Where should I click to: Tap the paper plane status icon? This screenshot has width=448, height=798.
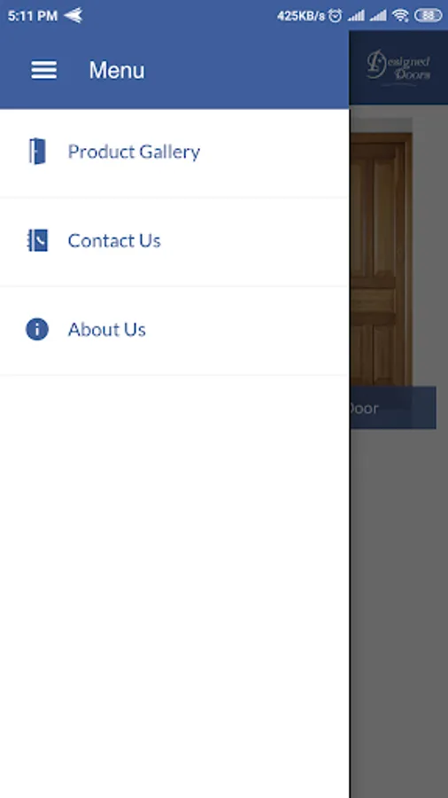[73, 16]
